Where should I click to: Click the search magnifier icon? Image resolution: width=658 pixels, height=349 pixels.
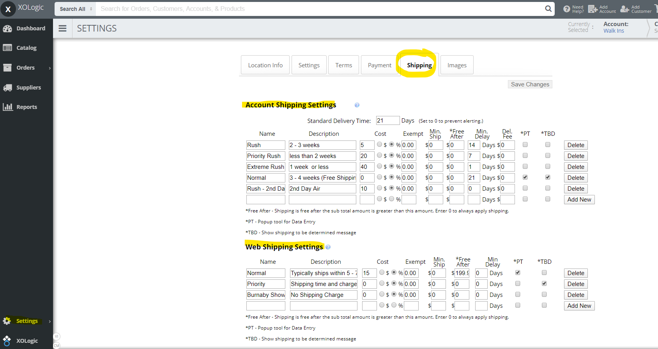[548, 9]
